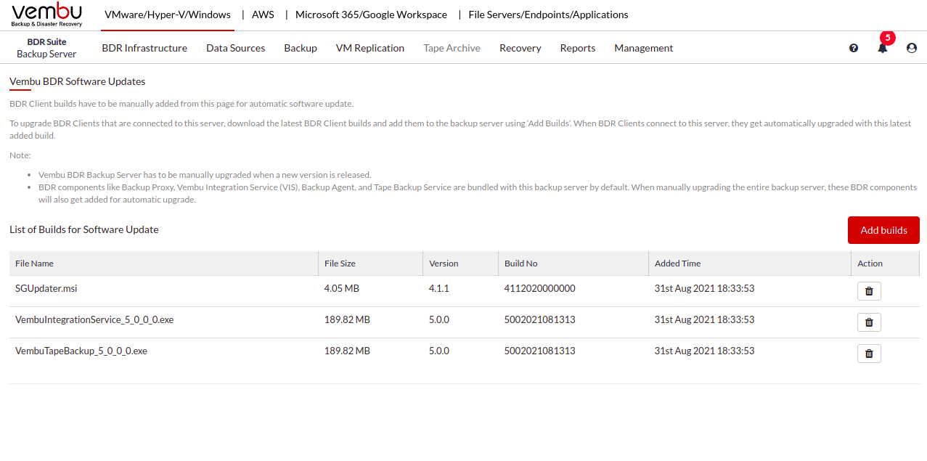Open the Backup menu
Viewport: 927px width, 461px height.
pyautogui.click(x=301, y=48)
